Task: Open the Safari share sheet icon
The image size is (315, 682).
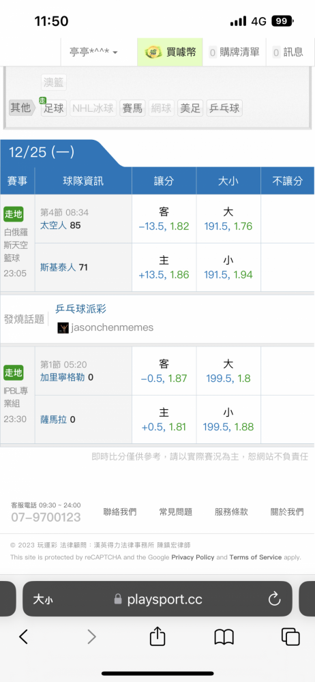Action: click(157, 636)
